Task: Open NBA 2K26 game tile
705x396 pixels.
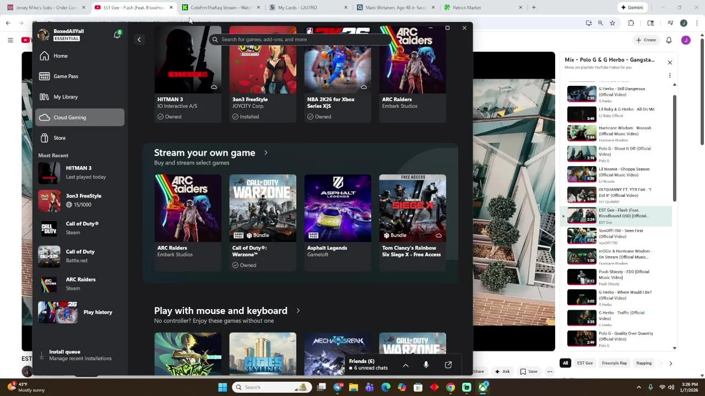Action: [338, 74]
